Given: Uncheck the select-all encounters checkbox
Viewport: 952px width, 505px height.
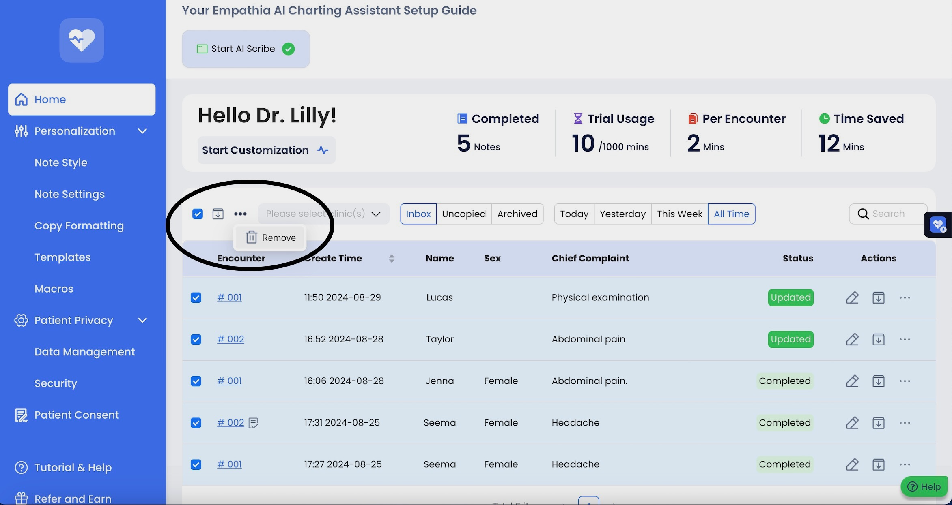Looking at the screenshot, I should pos(198,214).
